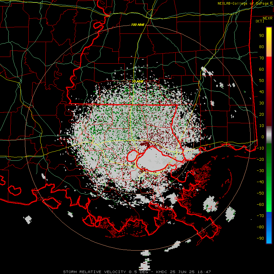Click the gray zero-velocity segment of the color bar

click(x=269, y=135)
